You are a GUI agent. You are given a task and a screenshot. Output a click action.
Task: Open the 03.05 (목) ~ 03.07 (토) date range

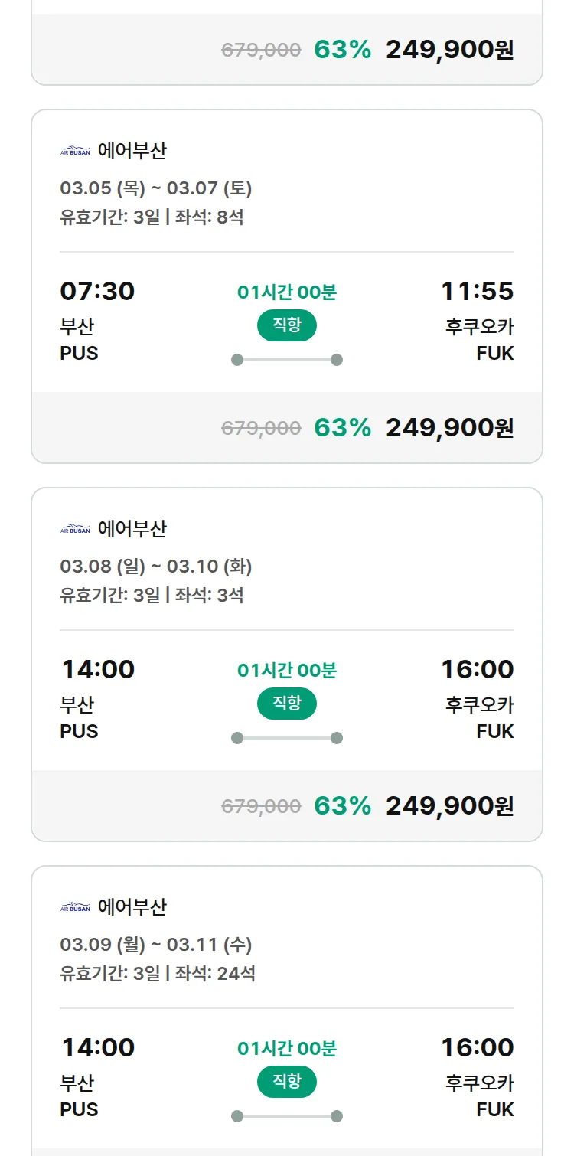(156, 188)
